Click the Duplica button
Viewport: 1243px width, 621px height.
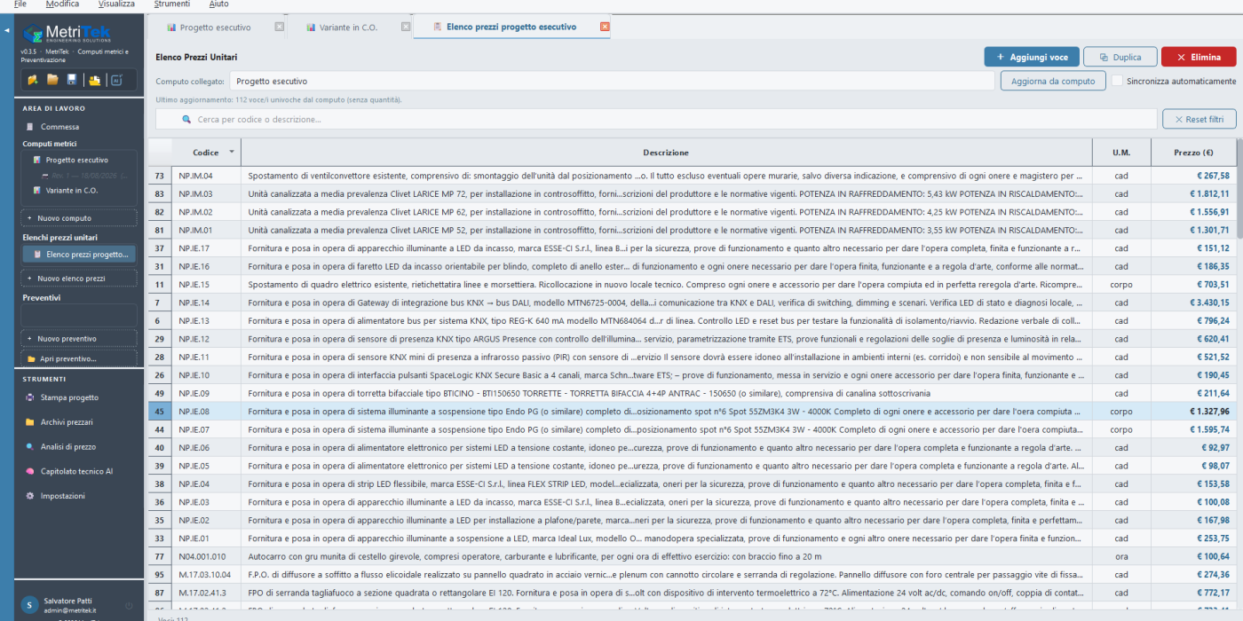tap(1120, 57)
